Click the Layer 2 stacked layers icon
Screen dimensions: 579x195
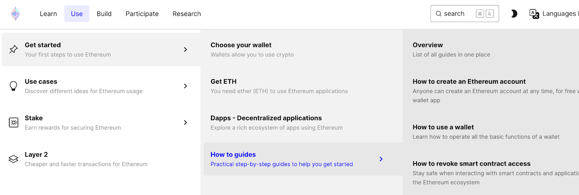tap(13, 159)
